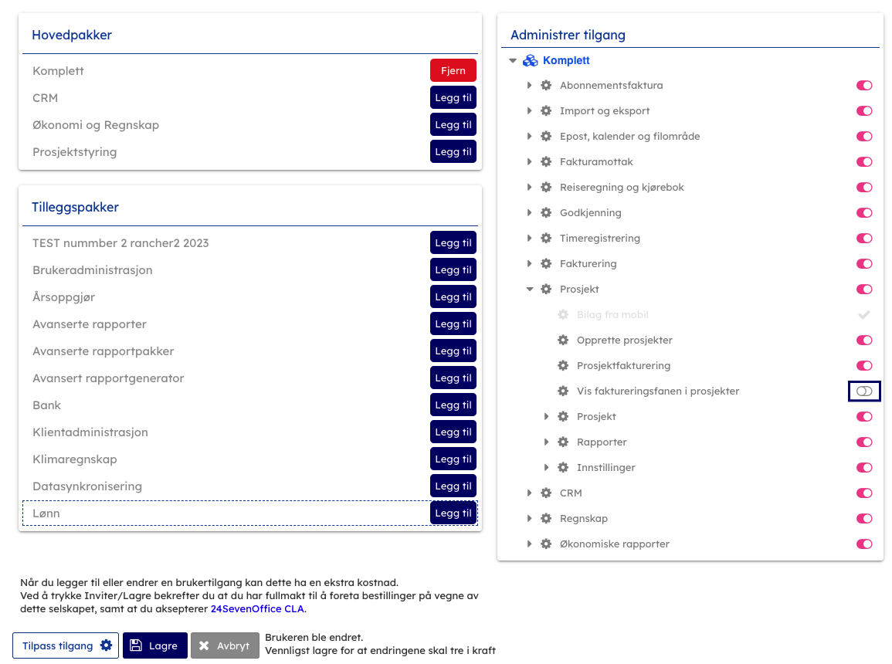
Task: Click gear icon next to Prosjektfakturering
Action: click(x=563, y=366)
